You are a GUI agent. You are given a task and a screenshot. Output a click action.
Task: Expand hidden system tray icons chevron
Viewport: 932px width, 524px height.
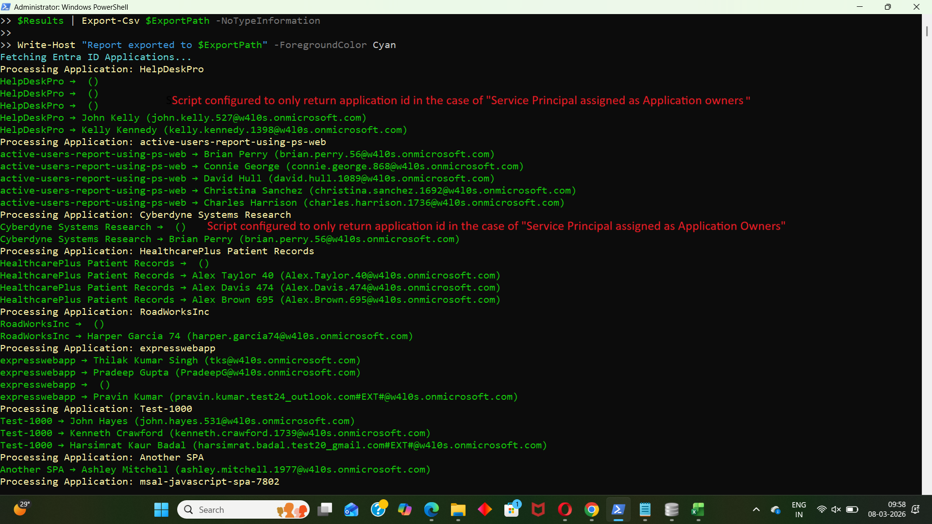[x=756, y=509]
